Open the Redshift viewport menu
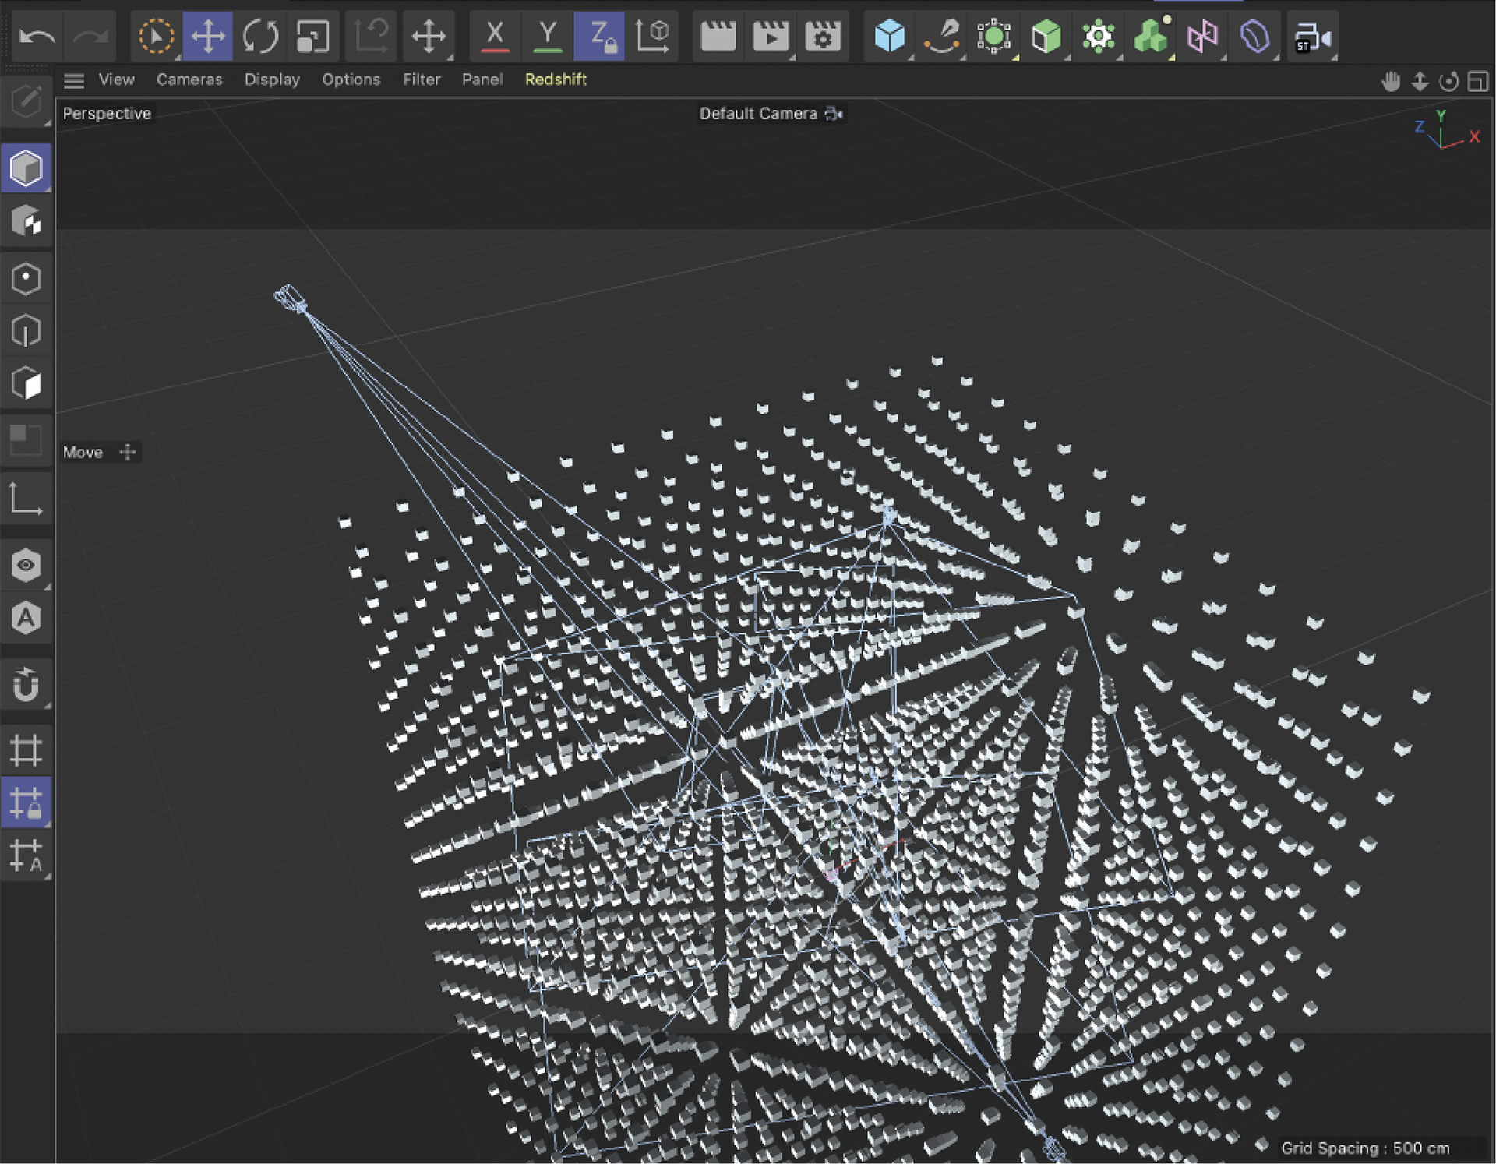The height and width of the screenshot is (1164, 1496). 556,79
